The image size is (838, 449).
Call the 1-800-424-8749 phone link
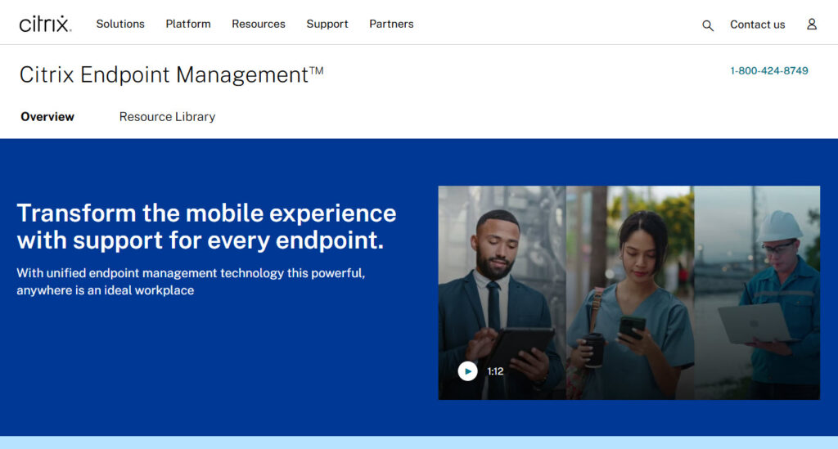[769, 70]
